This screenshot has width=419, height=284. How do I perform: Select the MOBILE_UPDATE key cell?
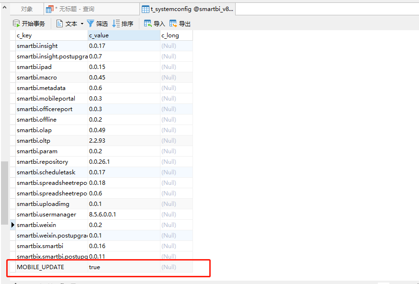[x=52, y=267]
